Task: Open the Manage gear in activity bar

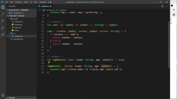Action: coord(3,95)
